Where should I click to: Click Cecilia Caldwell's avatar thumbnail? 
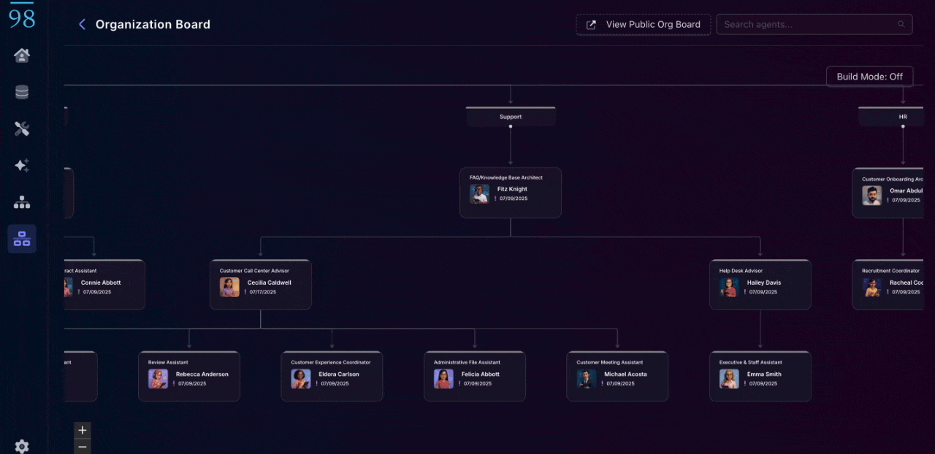[x=229, y=287]
